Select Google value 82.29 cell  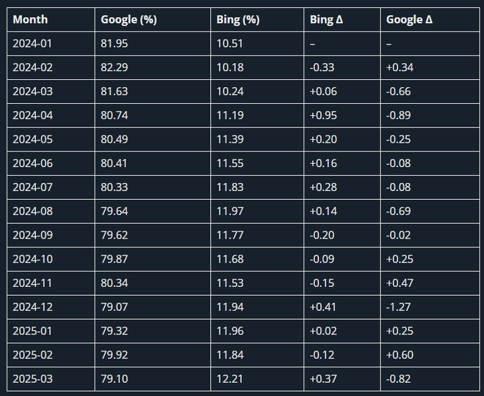pos(153,67)
